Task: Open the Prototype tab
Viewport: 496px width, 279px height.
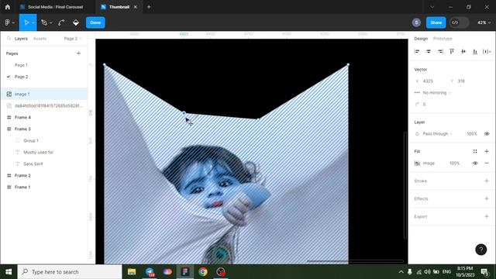Action: [x=443, y=39]
